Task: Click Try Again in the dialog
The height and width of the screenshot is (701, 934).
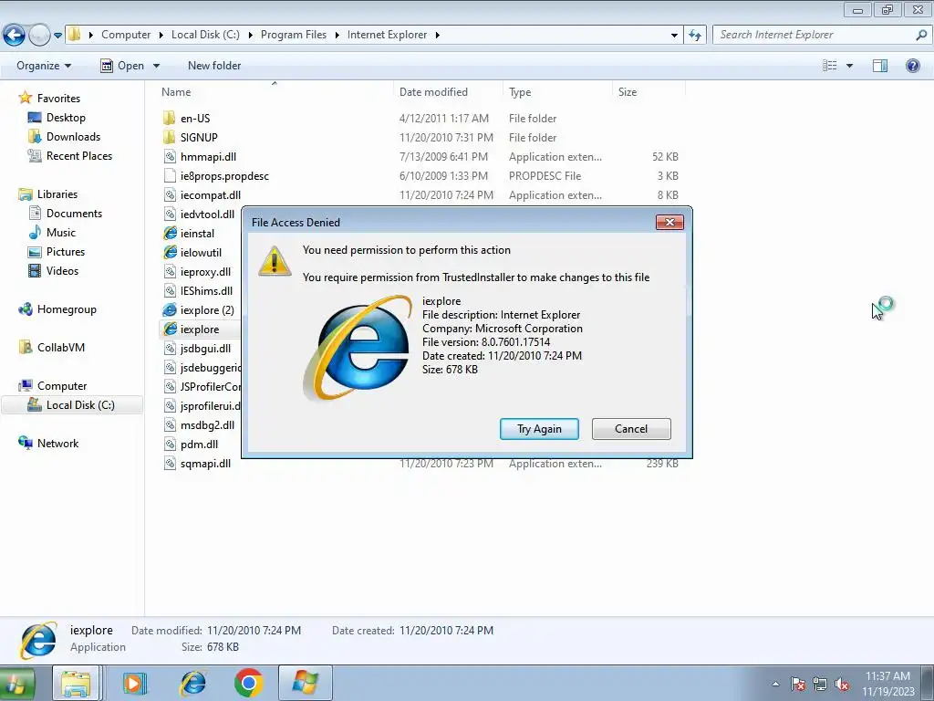Action: pyautogui.click(x=539, y=429)
